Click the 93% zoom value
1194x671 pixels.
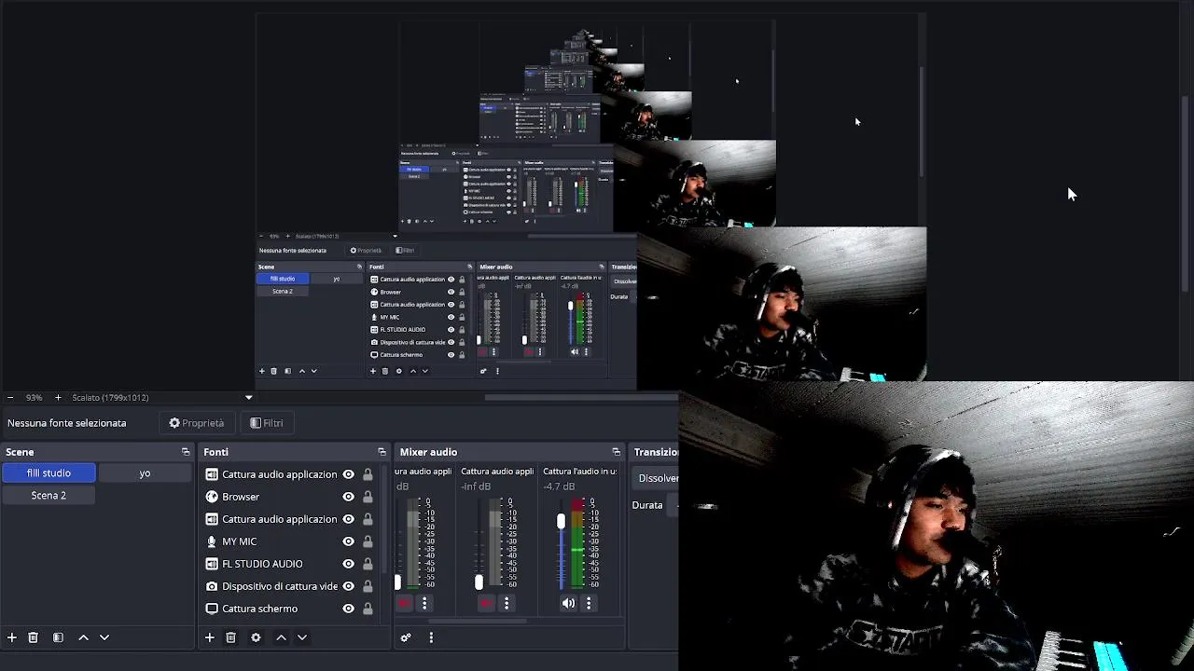tap(34, 398)
